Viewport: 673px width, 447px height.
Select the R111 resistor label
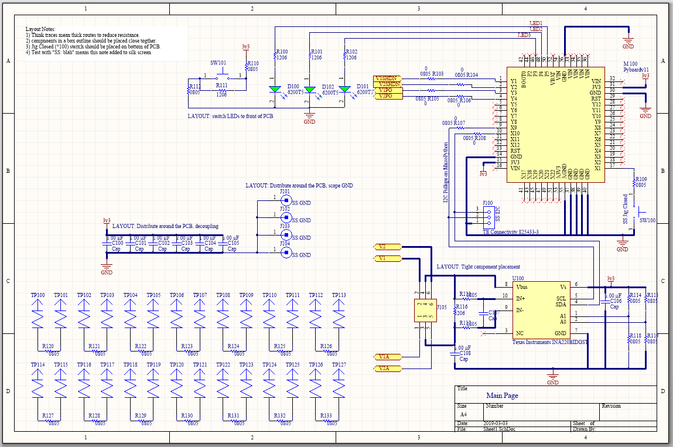coord(221,86)
